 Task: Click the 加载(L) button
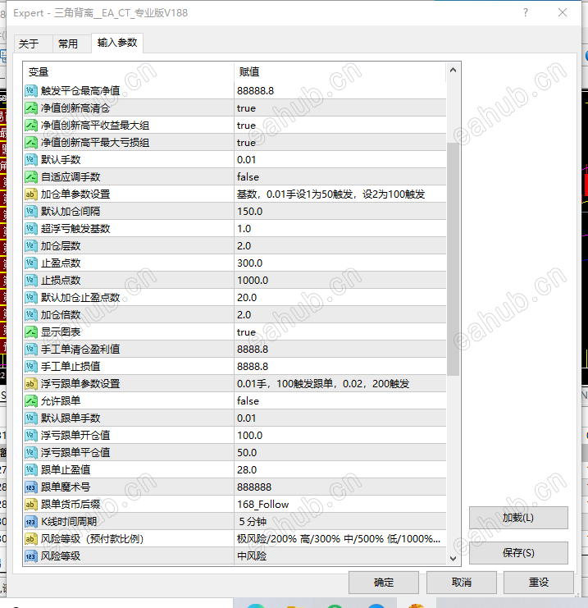(x=518, y=518)
